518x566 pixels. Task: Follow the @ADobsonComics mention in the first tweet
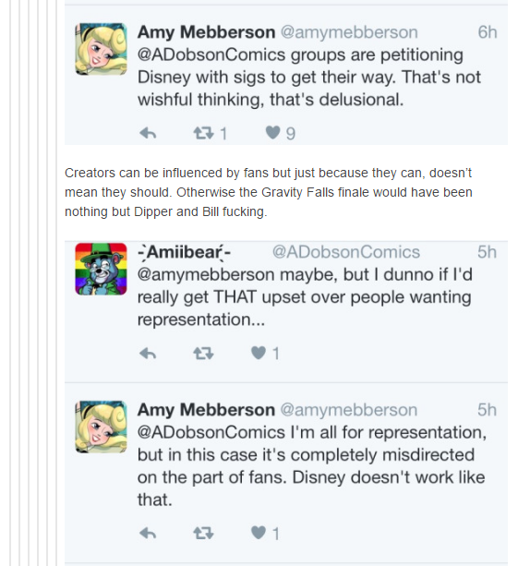click(x=211, y=54)
